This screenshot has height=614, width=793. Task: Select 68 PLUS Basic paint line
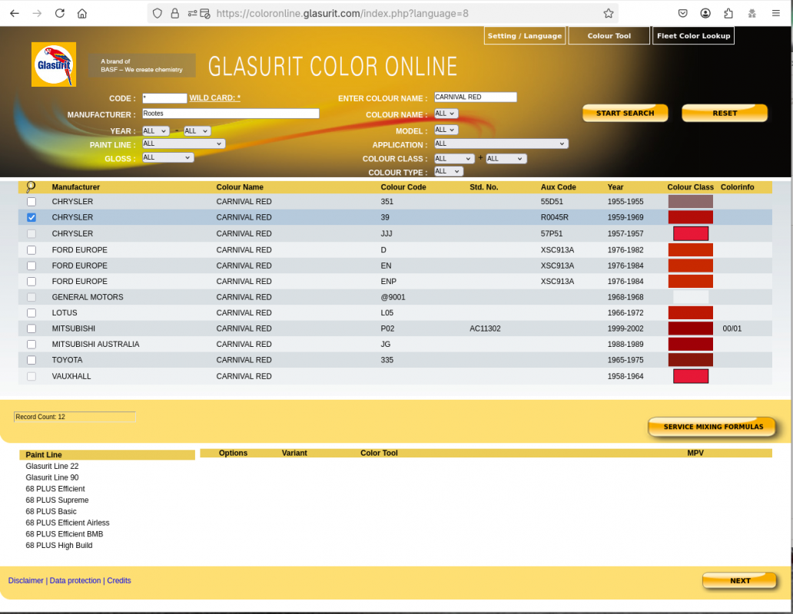tap(51, 511)
